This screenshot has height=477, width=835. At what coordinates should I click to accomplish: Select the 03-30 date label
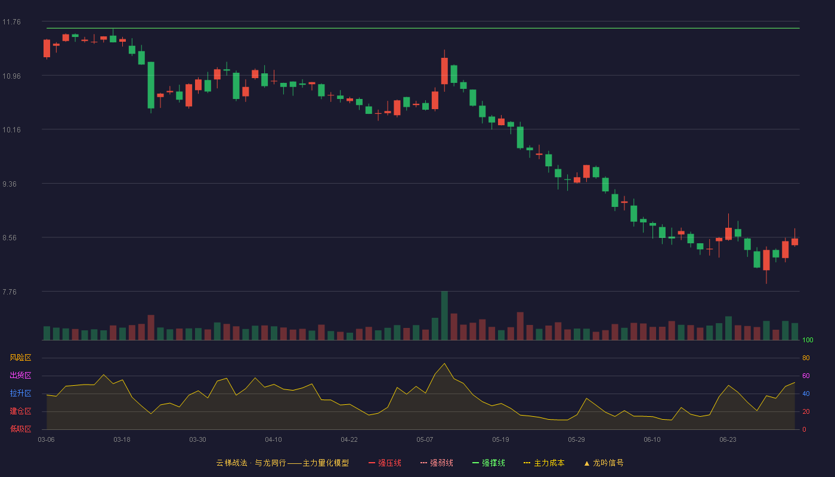coord(197,439)
